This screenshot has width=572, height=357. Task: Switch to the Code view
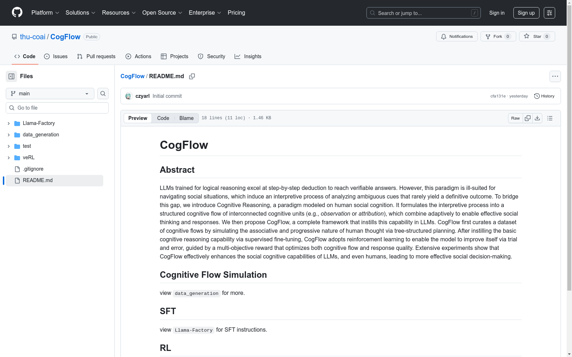pos(163,118)
